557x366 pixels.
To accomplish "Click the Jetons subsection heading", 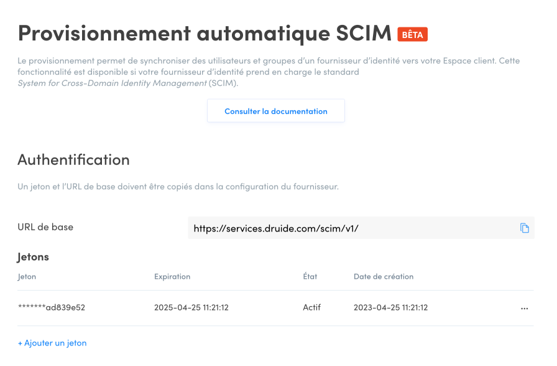I will tap(34, 257).
